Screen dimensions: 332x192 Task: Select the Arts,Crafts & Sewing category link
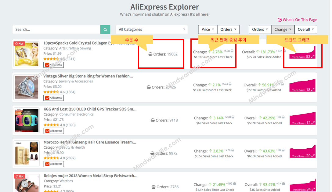(x=75, y=48)
